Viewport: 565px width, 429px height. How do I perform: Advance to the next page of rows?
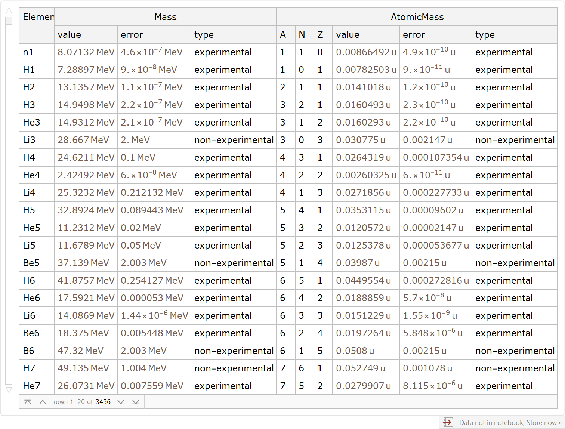point(121,402)
